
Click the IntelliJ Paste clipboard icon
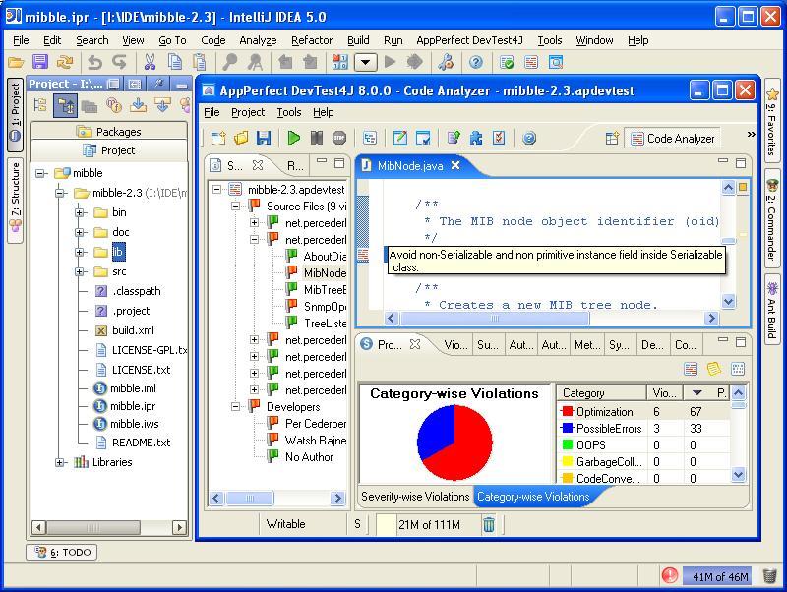(x=200, y=62)
